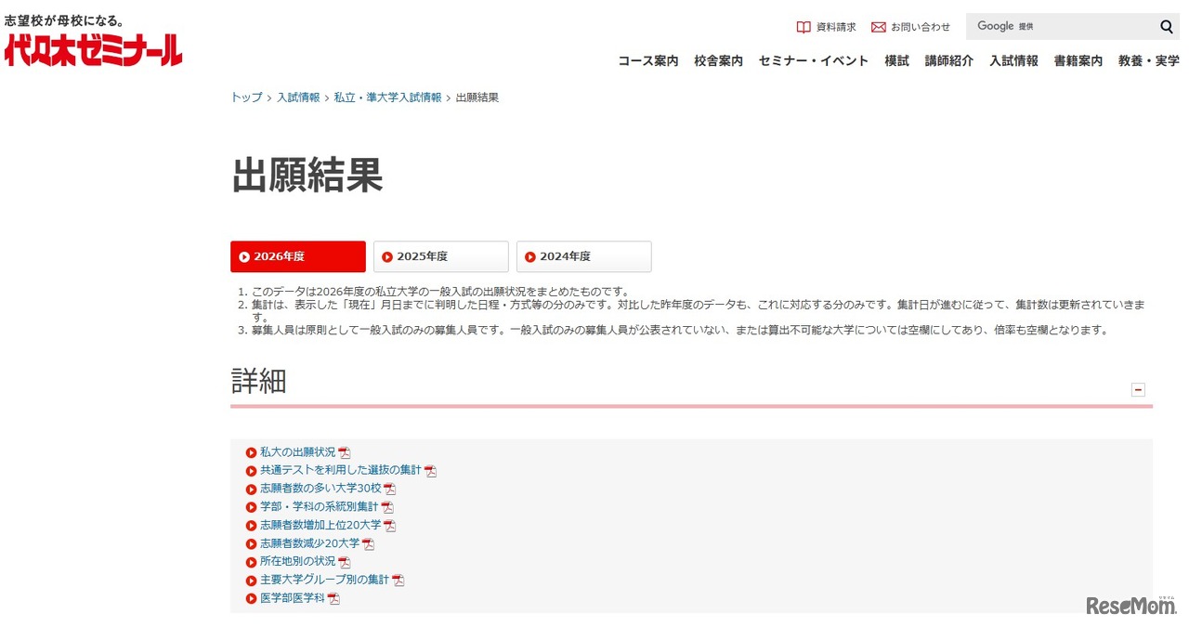Open the 志願者数増加上位20大学 link

pos(320,525)
